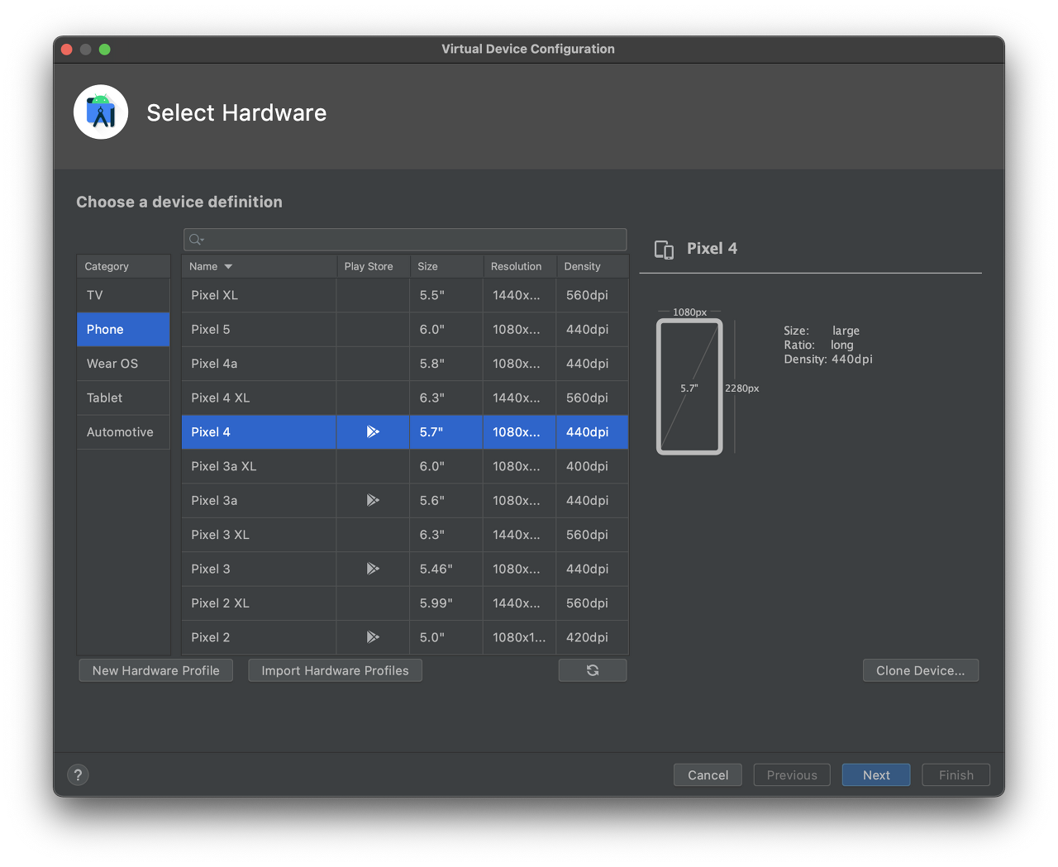Viewport: 1058px width, 867px height.
Task: Click Import Hardware Profiles button
Action: (x=335, y=670)
